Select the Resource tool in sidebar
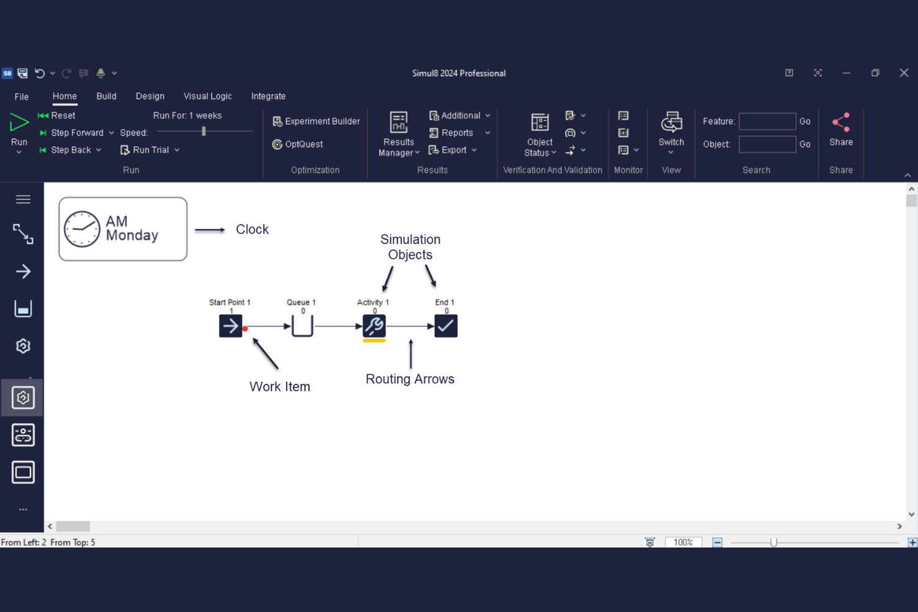Image resolution: width=918 pixels, height=612 pixels. (23, 435)
